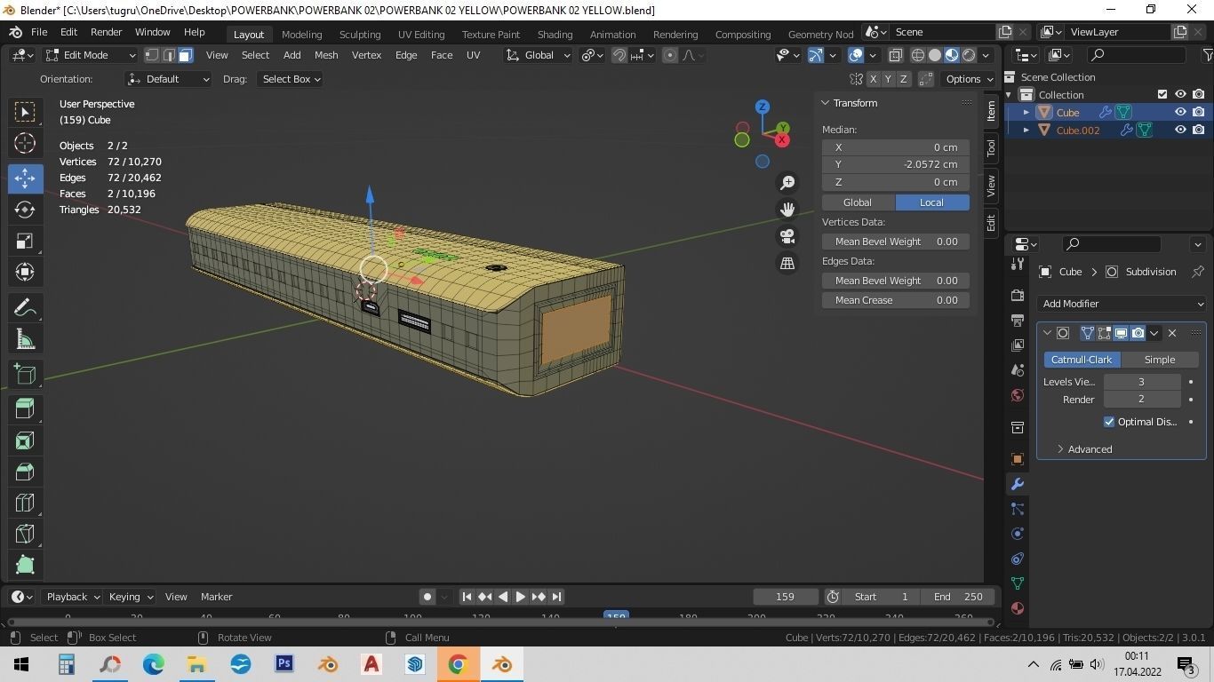Open the Drag Select Box dropdown
Viewport: 1214px width, 682px height.
tap(291, 79)
